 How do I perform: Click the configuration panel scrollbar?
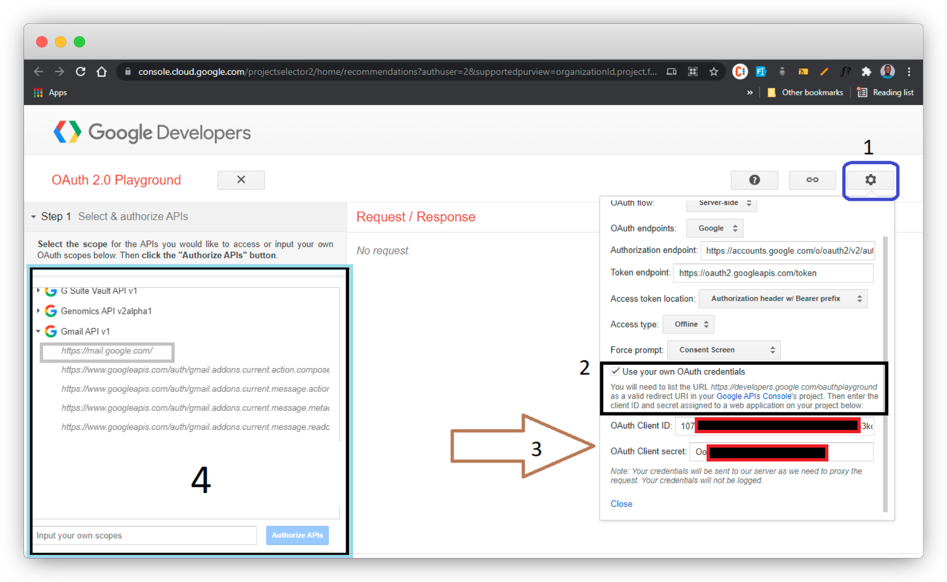point(885,374)
